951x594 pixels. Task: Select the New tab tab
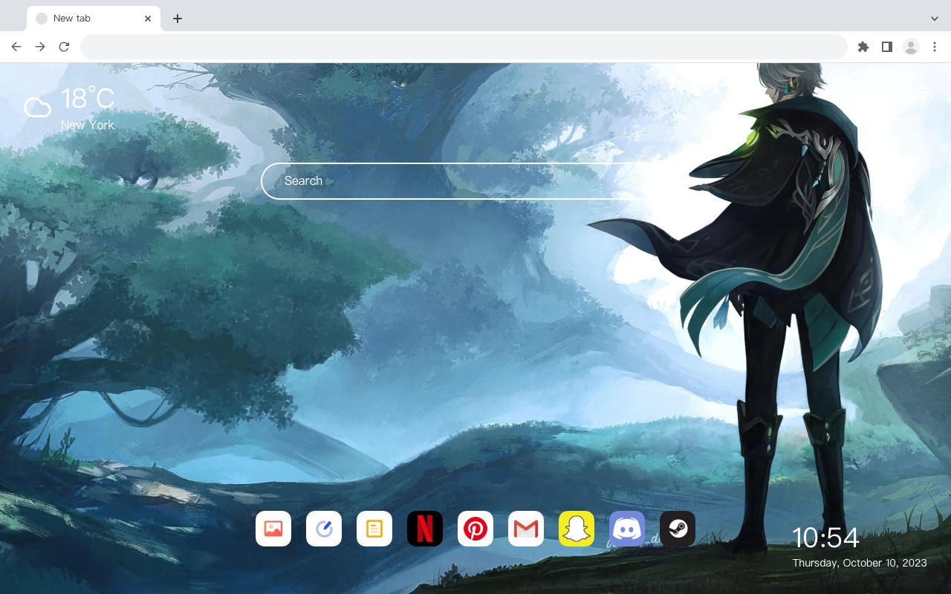click(94, 19)
